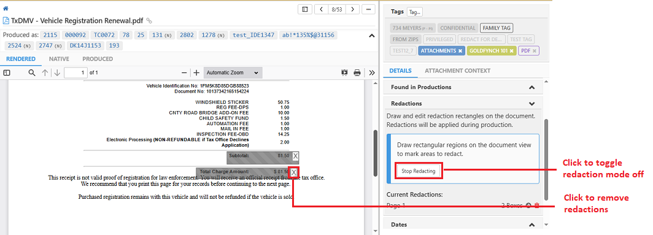This screenshot has width=653, height=235.
Task: Open production number 2802
Action: [x=187, y=35]
